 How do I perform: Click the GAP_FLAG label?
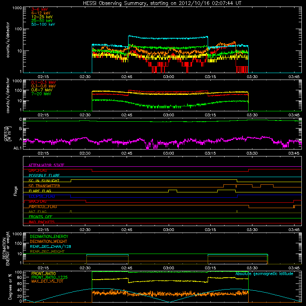click(x=37, y=170)
